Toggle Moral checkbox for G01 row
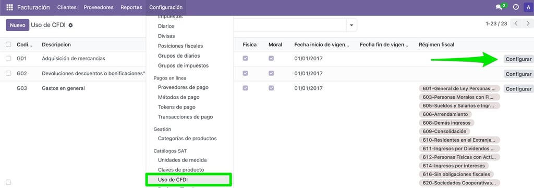Image resolution: width=534 pixels, height=188 pixels. tap(271, 58)
